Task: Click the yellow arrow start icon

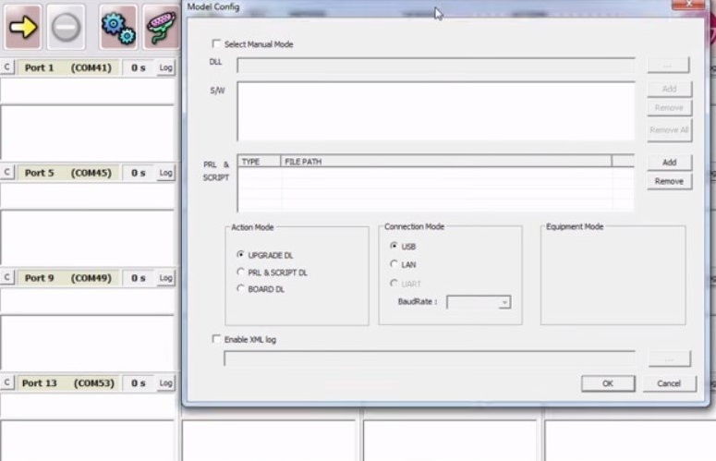Action: pyautogui.click(x=23, y=28)
